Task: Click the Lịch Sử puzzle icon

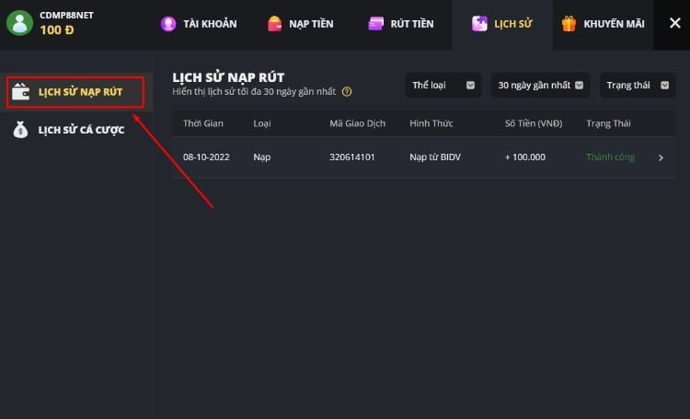Action: 479,24
